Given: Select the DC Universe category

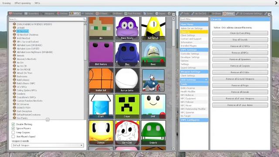Looking at the screenshot, I should coord(23,104).
